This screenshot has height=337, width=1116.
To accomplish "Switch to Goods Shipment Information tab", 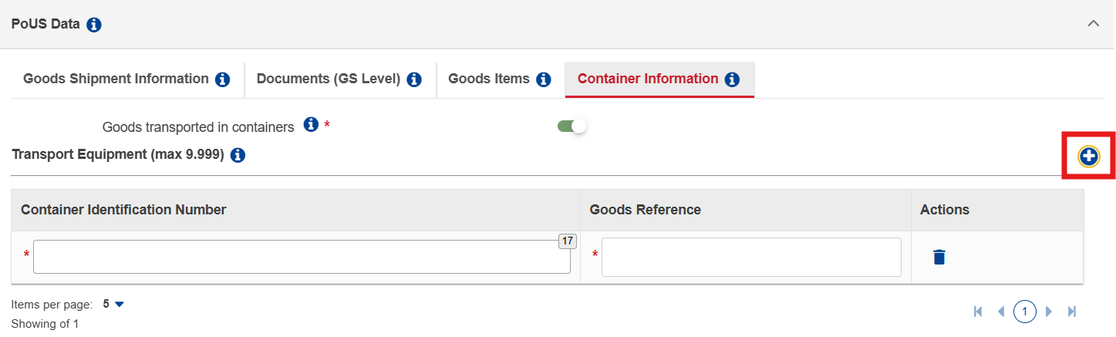I will coord(116,79).
